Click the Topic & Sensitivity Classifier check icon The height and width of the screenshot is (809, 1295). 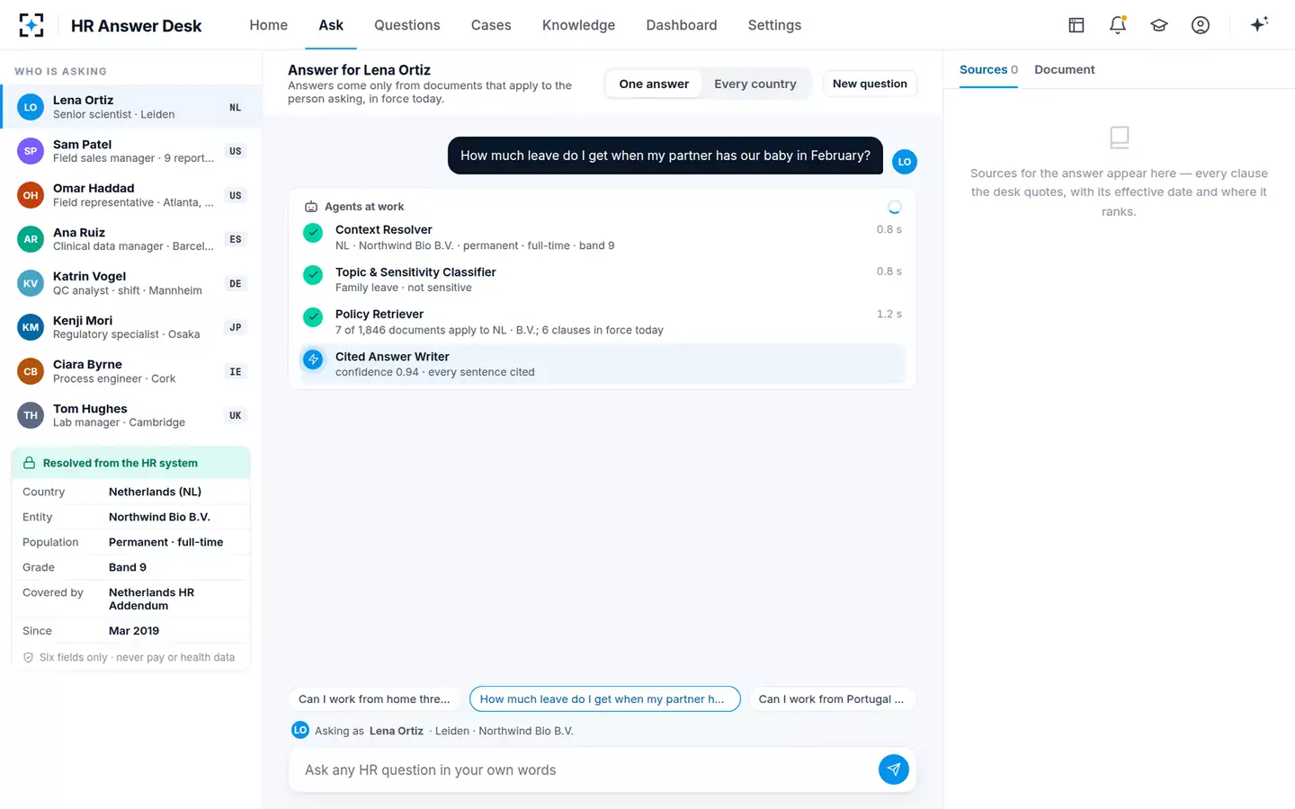[313, 275]
